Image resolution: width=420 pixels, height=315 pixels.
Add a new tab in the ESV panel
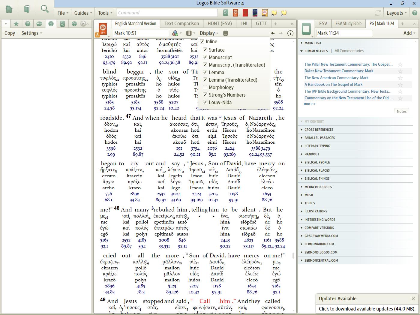point(275,24)
